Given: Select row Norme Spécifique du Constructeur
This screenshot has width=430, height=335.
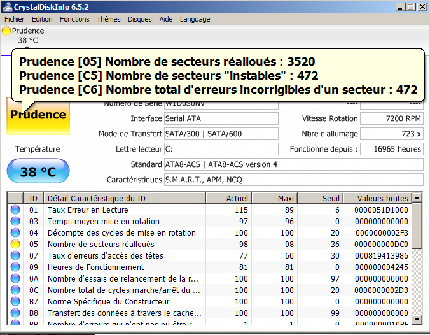Looking at the screenshot, I should point(209,301).
